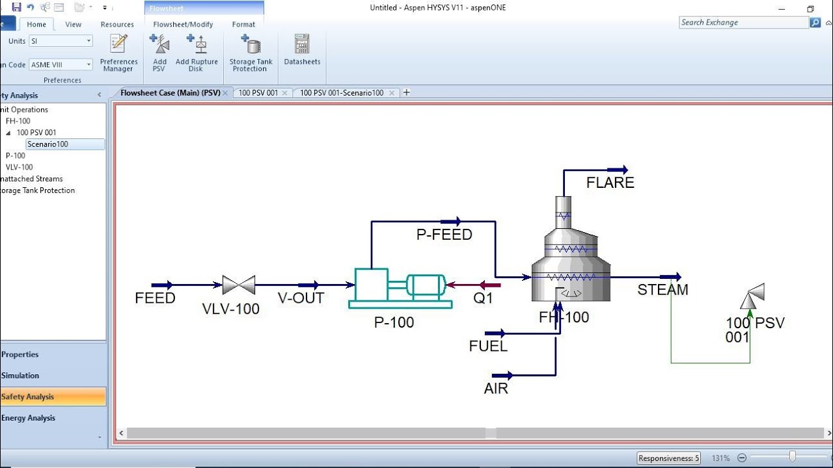Image resolution: width=833 pixels, height=468 pixels.
Task: Switch to the Home ribbon tab
Action: click(x=36, y=24)
